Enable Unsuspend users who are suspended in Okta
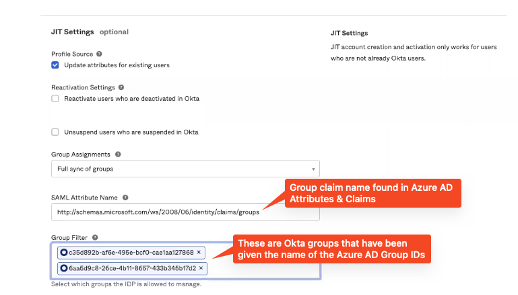The image size is (518, 295). tap(55, 132)
